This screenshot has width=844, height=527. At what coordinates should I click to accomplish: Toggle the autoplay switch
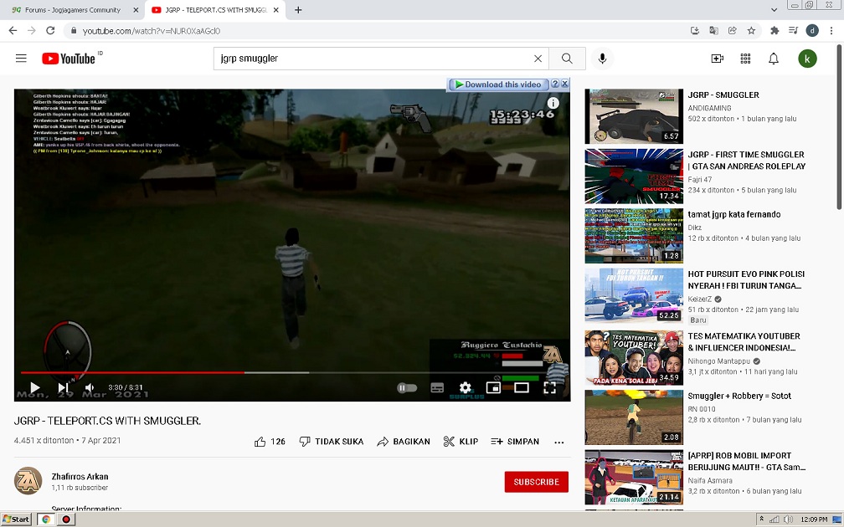[407, 388]
